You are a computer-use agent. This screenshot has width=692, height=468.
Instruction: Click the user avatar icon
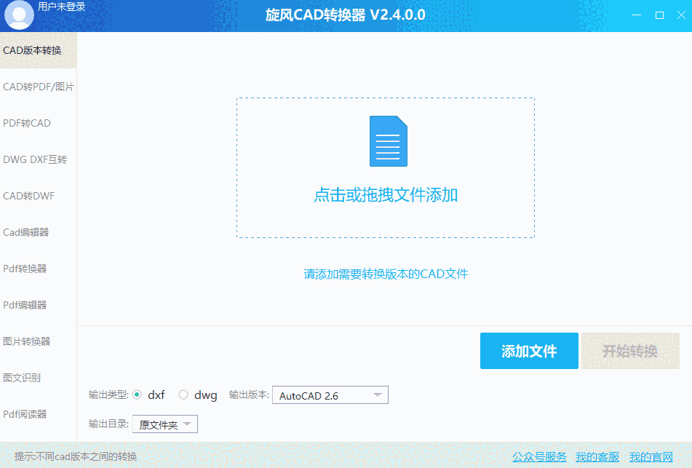pyautogui.click(x=18, y=15)
